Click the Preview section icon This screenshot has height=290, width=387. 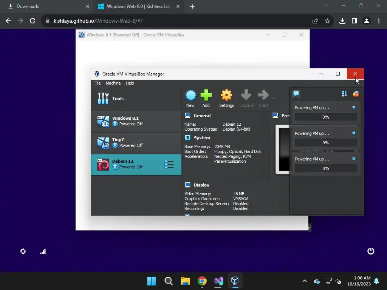click(276, 116)
